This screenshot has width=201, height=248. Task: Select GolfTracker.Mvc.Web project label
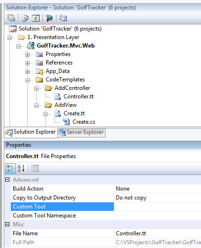pyautogui.click(x=66, y=46)
